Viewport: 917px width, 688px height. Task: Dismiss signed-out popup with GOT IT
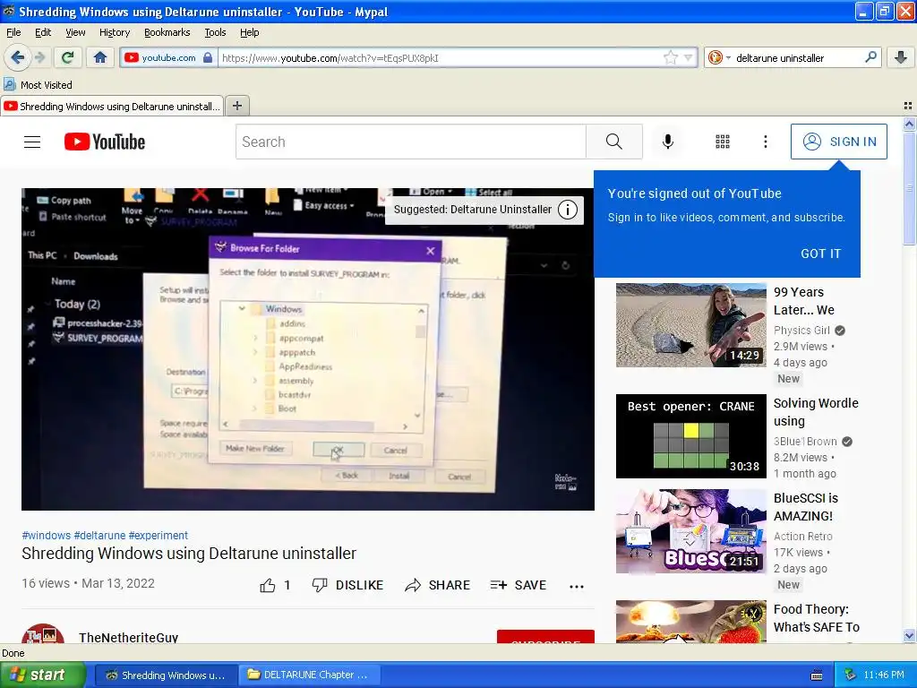coord(820,254)
